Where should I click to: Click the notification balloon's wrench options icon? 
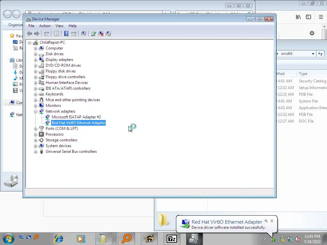pyautogui.click(x=266, y=221)
